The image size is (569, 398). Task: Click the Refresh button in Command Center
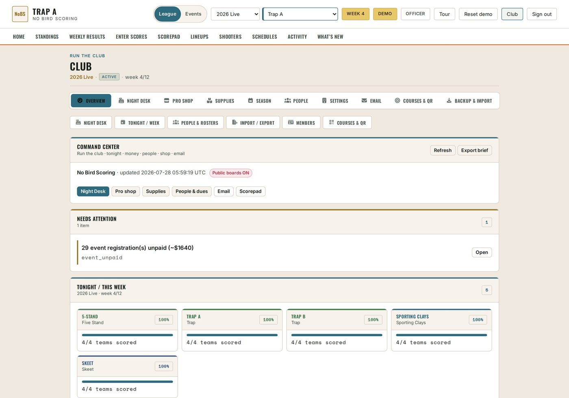pos(443,150)
